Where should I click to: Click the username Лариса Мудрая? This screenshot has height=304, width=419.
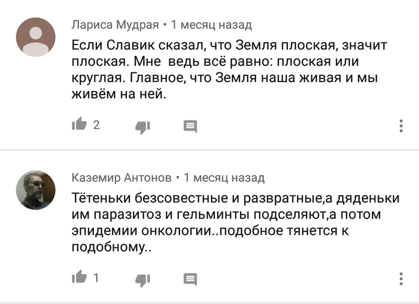click(115, 25)
